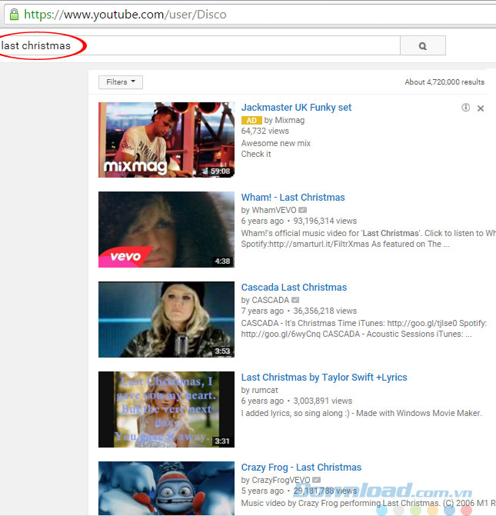Screen dimensions: 496x516
Task: Click the Cascada video thumbnail
Action: click(x=166, y=319)
